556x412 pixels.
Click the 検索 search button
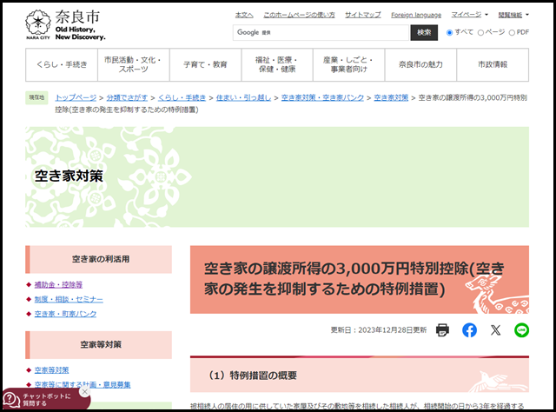point(424,33)
